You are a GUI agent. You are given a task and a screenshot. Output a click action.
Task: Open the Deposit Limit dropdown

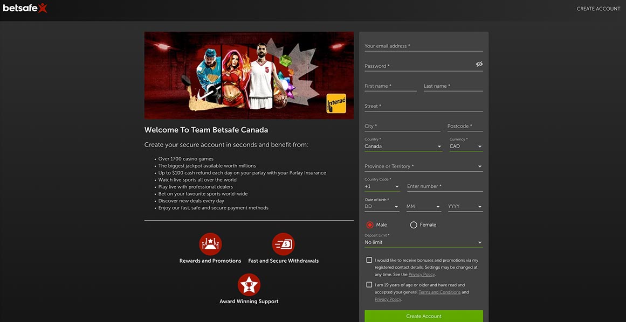424,242
